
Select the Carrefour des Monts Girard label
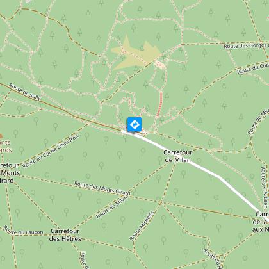(8, 173)
